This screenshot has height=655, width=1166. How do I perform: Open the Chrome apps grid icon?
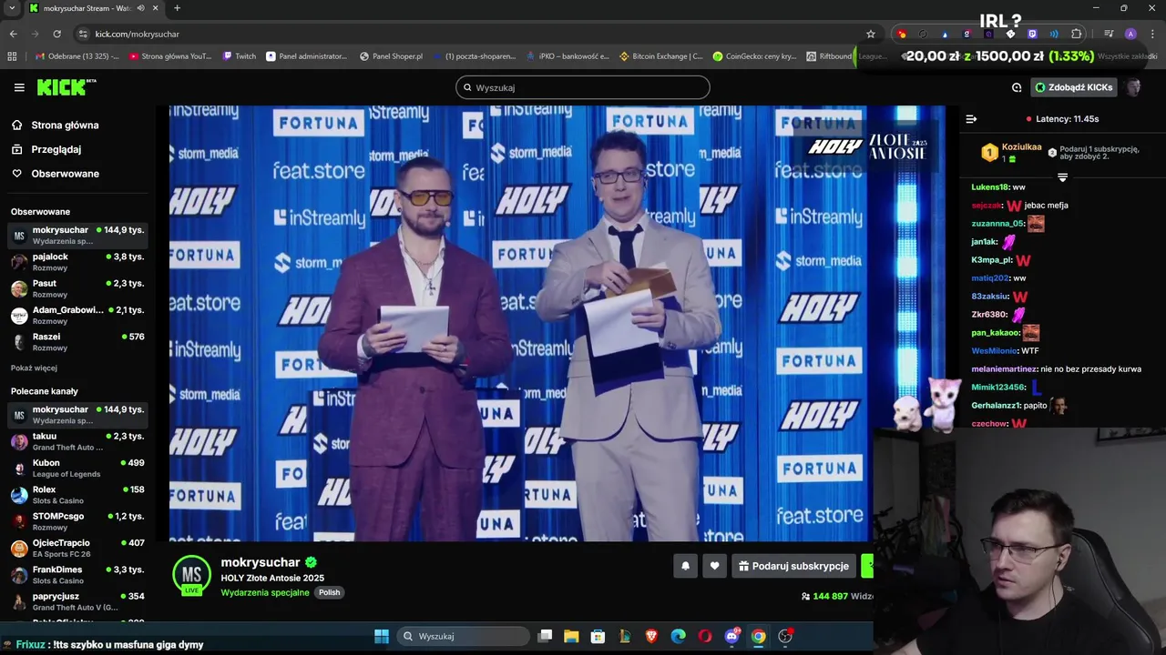coord(12,56)
